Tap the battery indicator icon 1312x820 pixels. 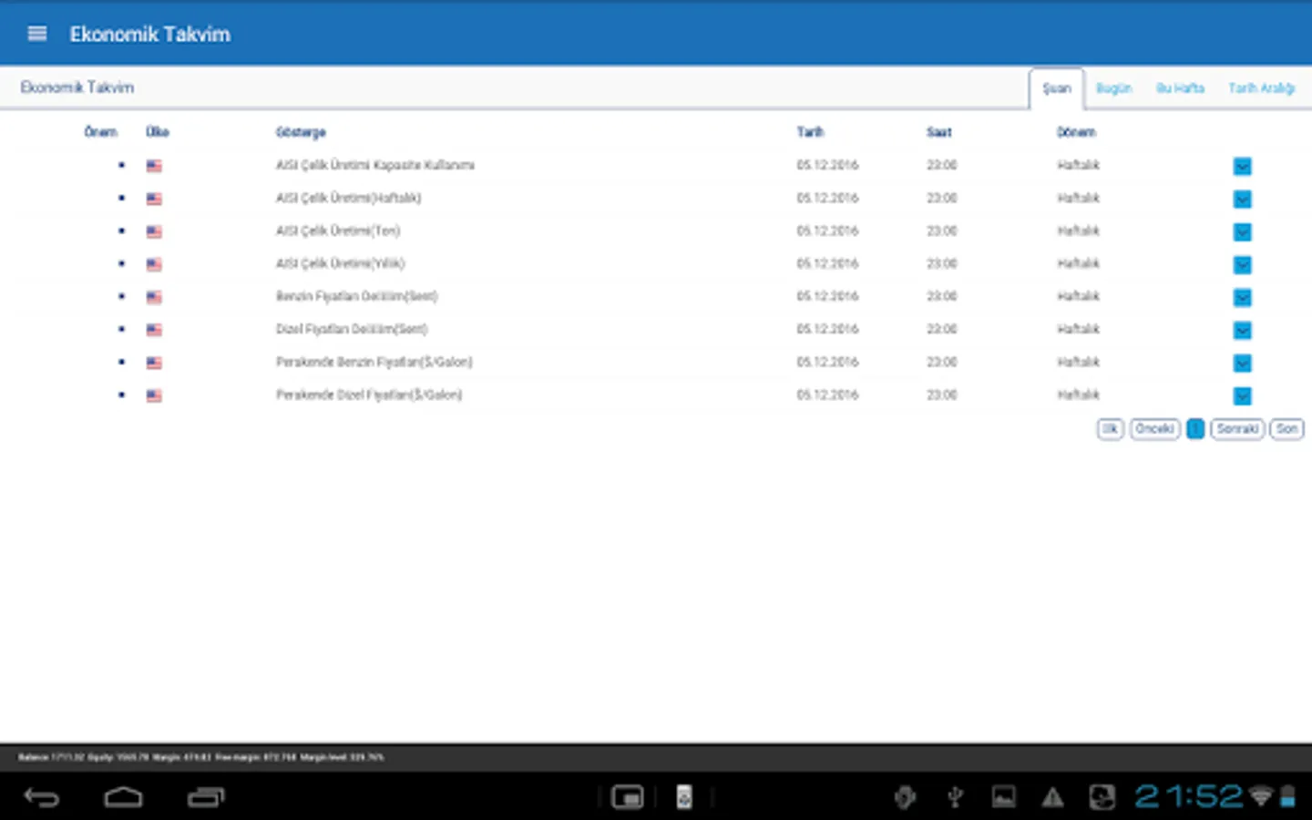[1287, 797]
